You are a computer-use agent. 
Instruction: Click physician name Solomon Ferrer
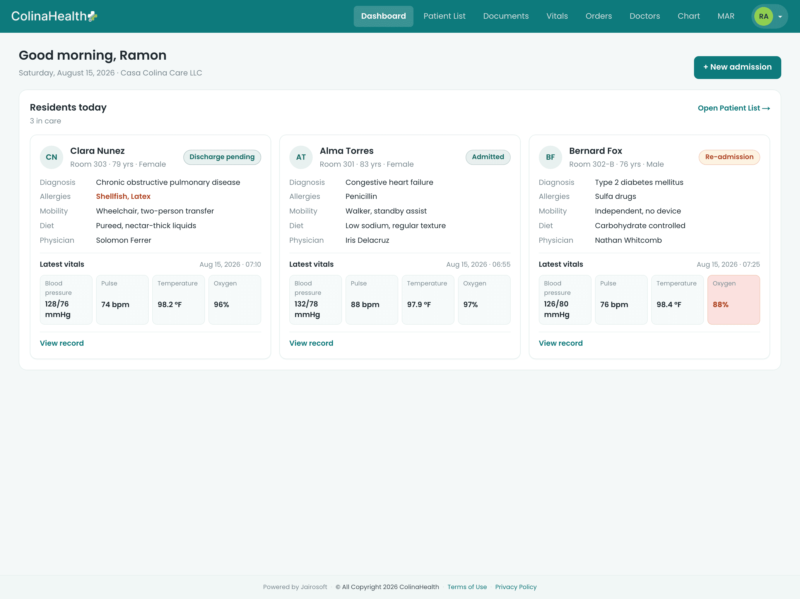tap(123, 240)
